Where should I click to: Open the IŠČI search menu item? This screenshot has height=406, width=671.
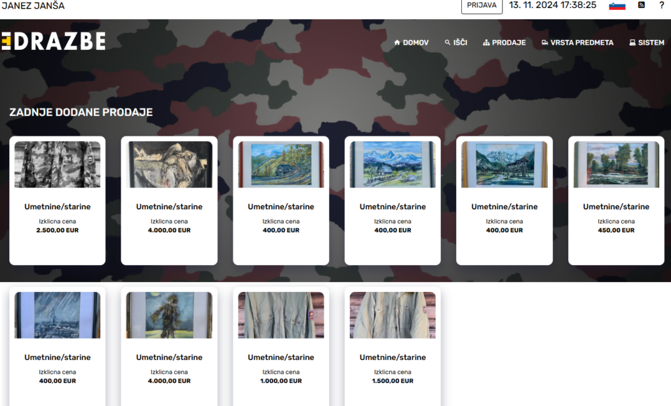(456, 43)
